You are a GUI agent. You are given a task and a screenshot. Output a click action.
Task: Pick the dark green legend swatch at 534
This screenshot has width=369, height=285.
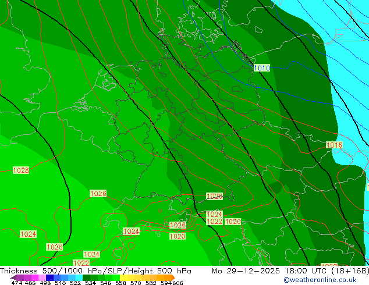(86, 277)
